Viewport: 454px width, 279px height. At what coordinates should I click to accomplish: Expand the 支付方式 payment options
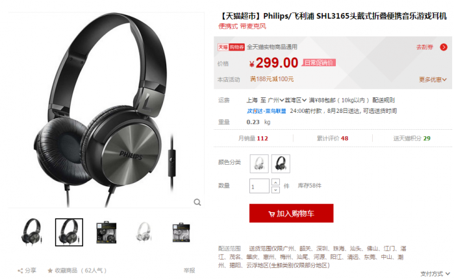pos(435,274)
